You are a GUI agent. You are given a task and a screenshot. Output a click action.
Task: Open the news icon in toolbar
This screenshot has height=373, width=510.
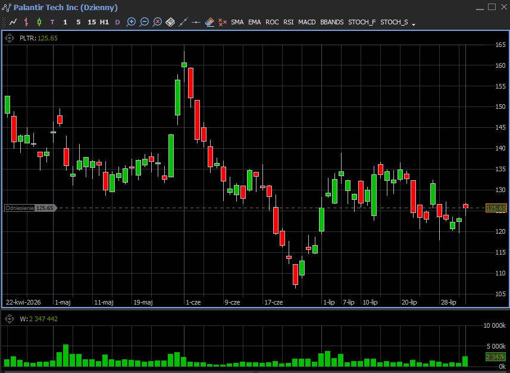[170, 22]
